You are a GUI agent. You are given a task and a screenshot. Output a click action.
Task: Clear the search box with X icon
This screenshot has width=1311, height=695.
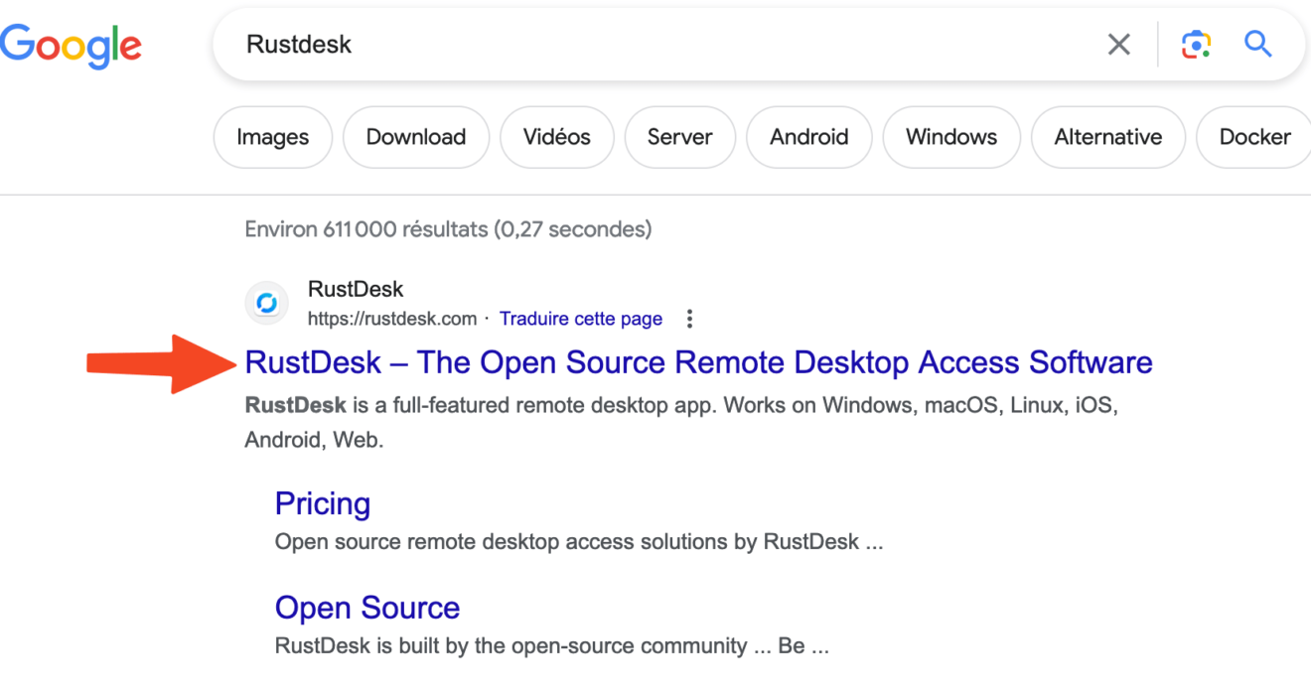pyautogui.click(x=1119, y=45)
